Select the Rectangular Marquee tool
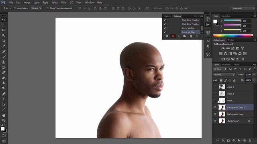Screen dimensions: 257x144 point(4,25)
